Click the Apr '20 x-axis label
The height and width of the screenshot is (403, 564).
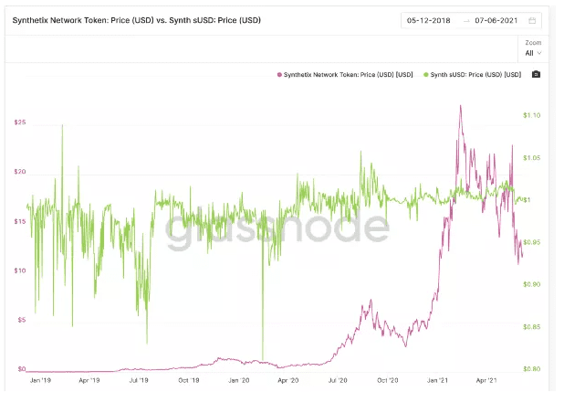pos(287,380)
